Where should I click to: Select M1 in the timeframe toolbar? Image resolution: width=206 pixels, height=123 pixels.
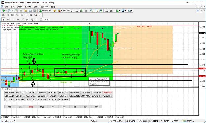coord(3,15)
